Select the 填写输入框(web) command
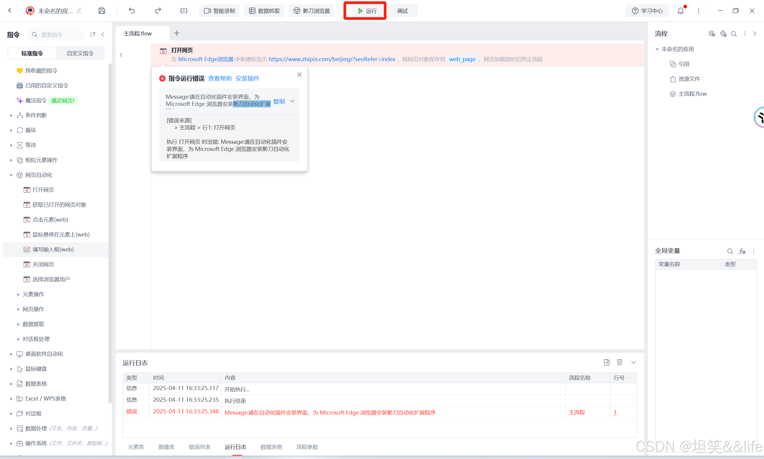Screen dimensions: 764x459 (x=53, y=250)
